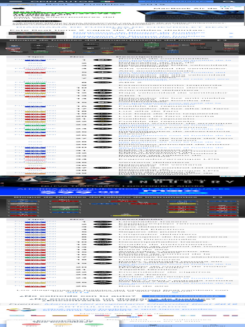
Task: Open the 2019 year selector dropdown
Action: coord(122,293)
